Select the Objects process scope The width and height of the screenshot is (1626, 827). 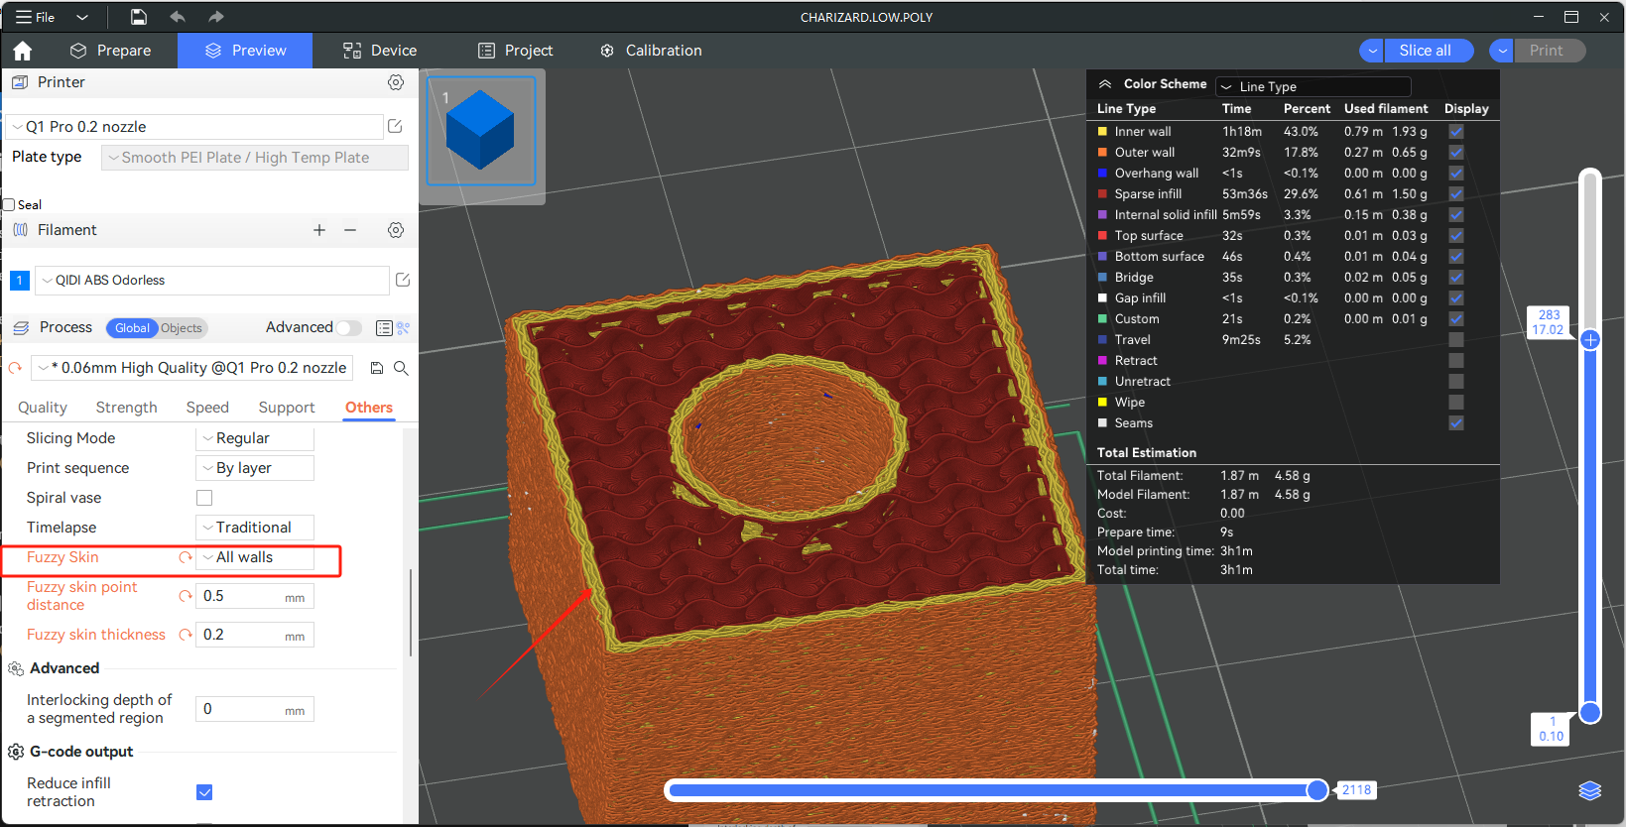pos(182,328)
